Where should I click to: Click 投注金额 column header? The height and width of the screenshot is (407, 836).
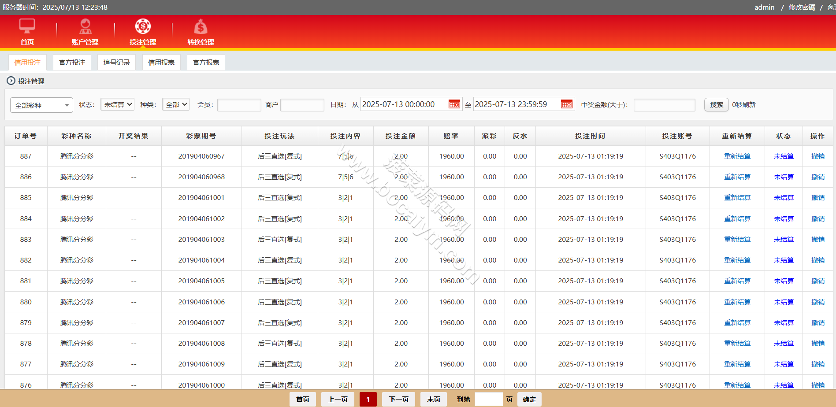(401, 136)
